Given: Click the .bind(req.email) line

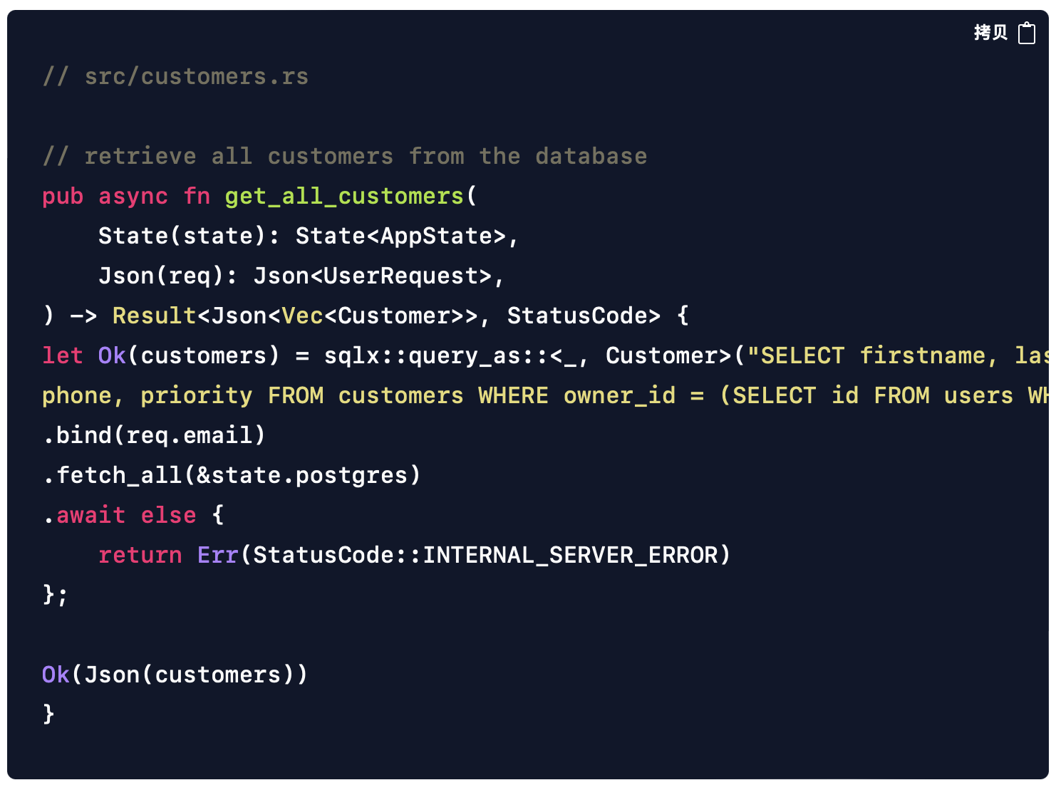Looking at the screenshot, I should [x=154, y=435].
